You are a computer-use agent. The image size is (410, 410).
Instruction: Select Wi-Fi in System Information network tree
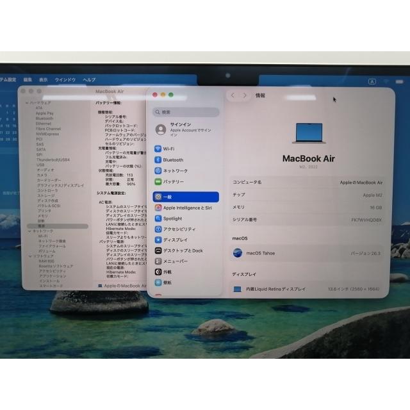[43, 236]
